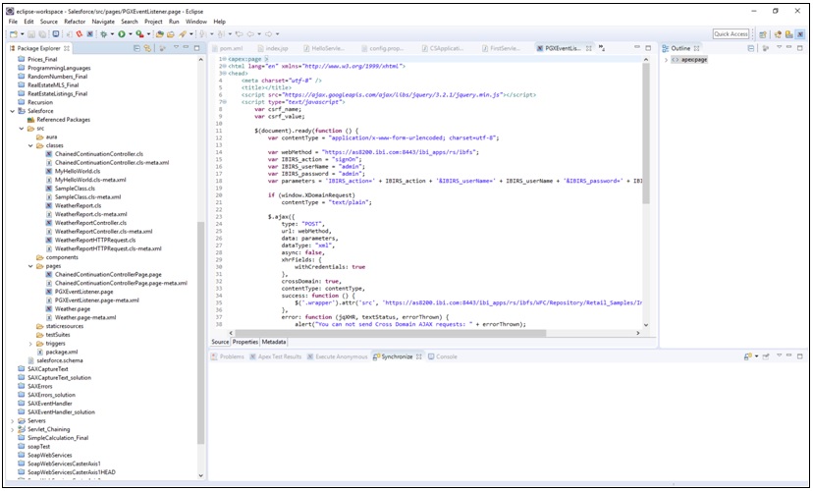This screenshot has width=813, height=491.
Task: Open the Refactor menu
Action: click(x=75, y=22)
